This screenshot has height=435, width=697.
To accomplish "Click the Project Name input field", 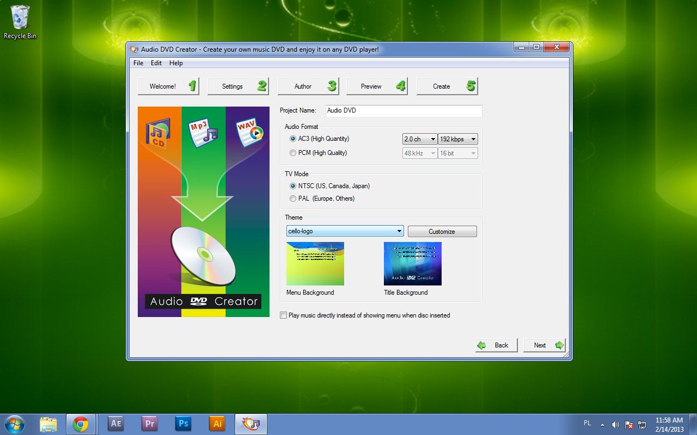I will (x=403, y=110).
